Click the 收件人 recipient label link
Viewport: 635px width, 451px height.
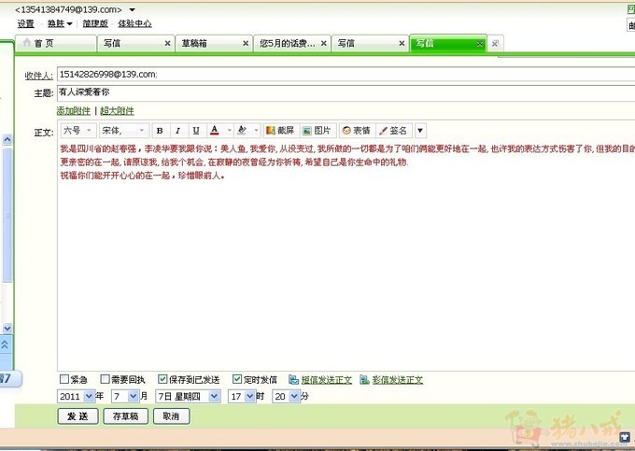coord(38,76)
